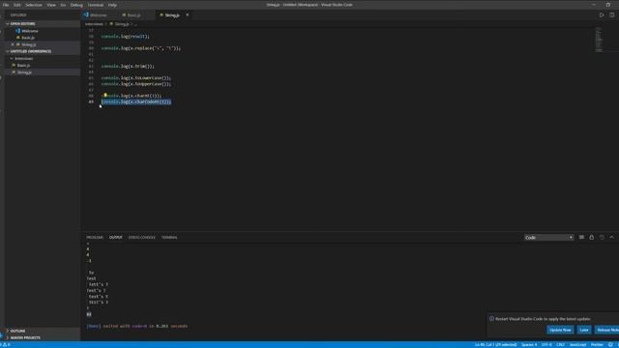Click the editor minimap
This screenshot has width=619, height=348.
599,40
